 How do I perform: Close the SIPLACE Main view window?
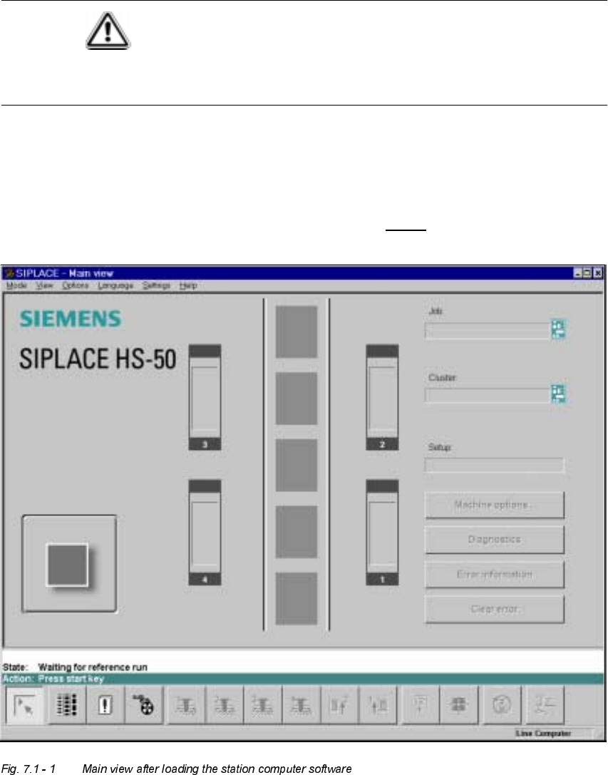point(597,273)
